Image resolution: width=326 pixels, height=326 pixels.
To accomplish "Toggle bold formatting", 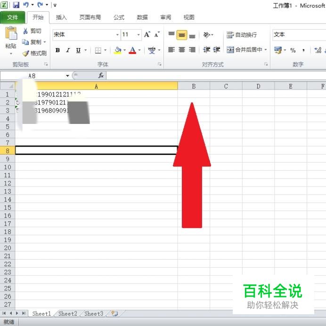I will tap(57, 50).
